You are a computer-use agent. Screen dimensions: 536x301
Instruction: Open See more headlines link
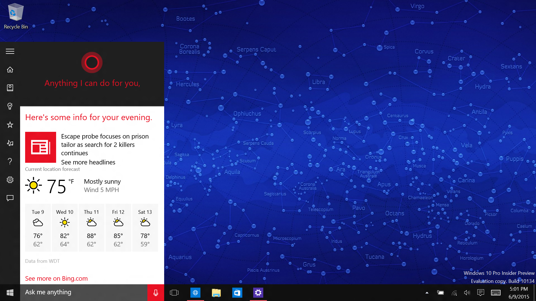point(88,162)
